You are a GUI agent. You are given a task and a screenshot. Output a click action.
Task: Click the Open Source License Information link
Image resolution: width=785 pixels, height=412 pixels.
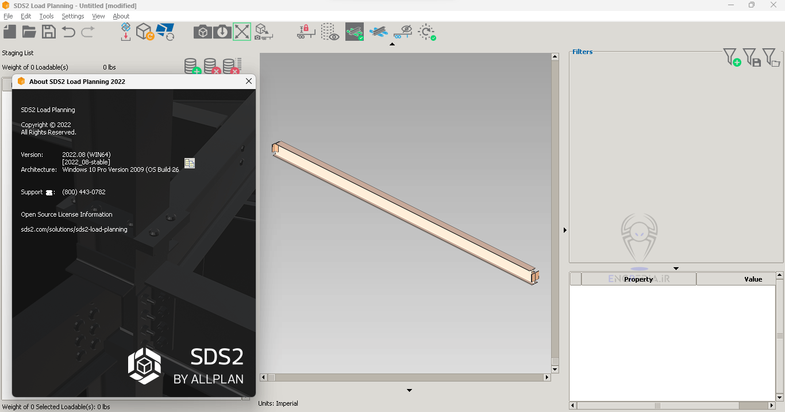pos(67,214)
